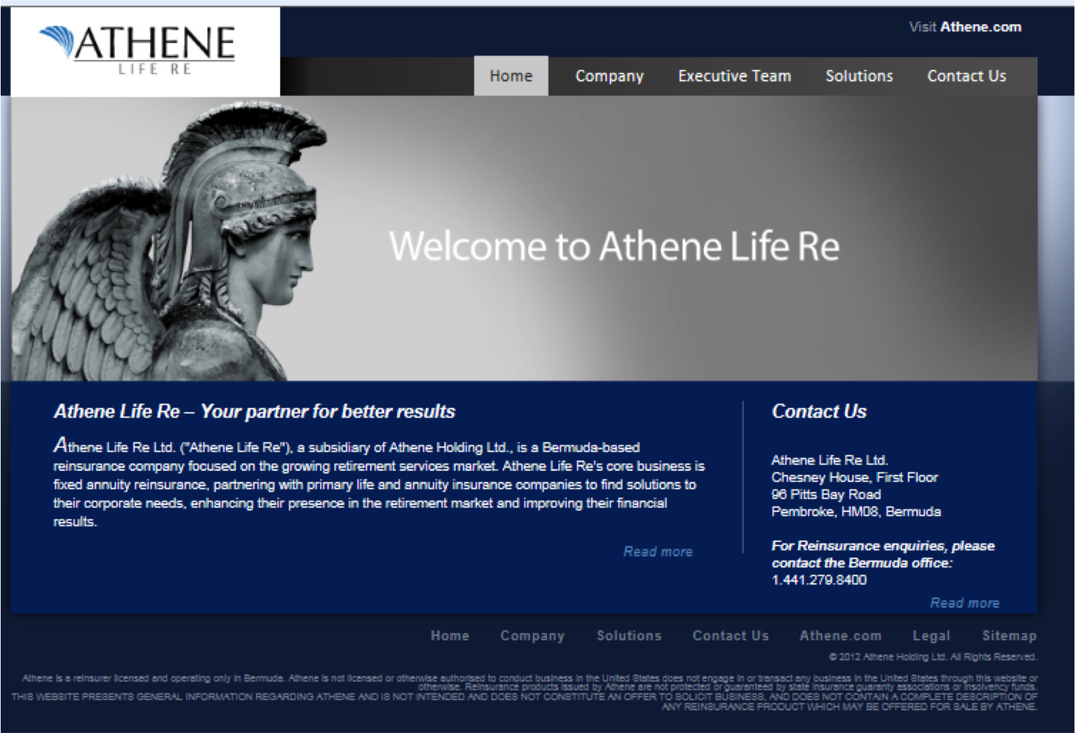
Task: Click 'Your partner for better results' heading
Action: click(x=255, y=411)
